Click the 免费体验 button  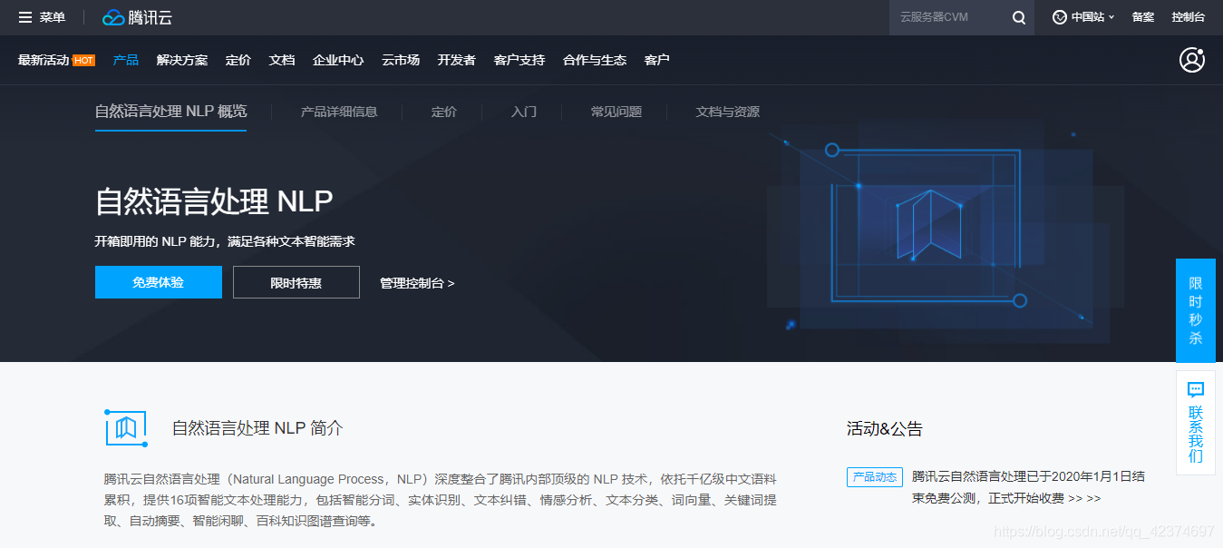click(x=159, y=282)
